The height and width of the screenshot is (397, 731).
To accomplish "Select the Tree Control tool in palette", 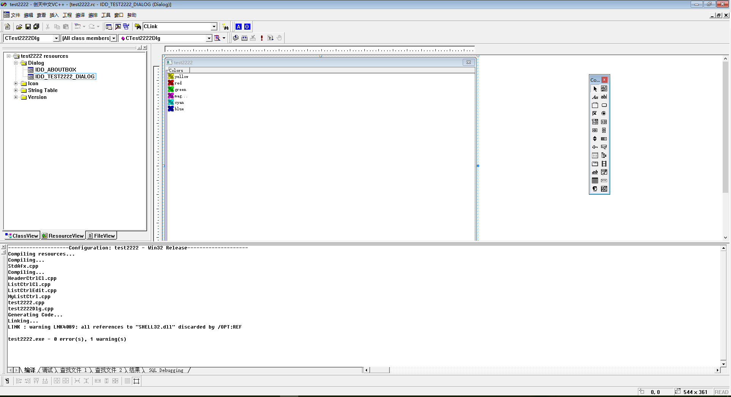I will [604, 156].
